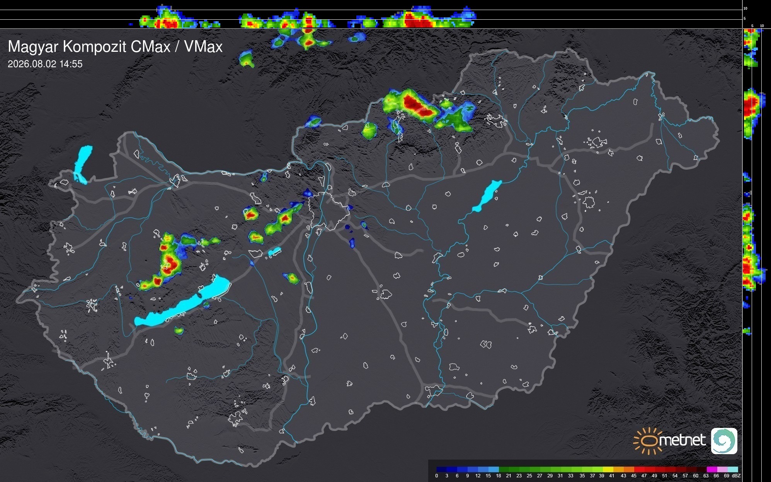Pick the darkest maroon 60–63 dBZ swatch

tap(701, 469)
